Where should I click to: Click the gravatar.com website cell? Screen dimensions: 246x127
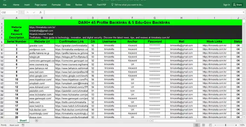[x=42, y=45]
